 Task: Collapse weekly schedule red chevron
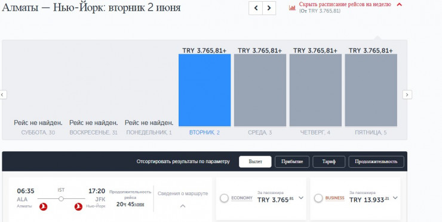pos(399,5)
